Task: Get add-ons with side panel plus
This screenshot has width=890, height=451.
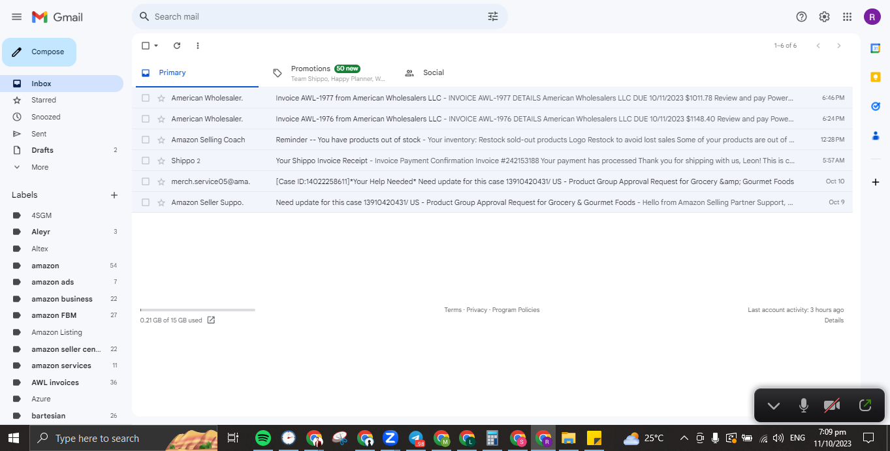Action: coord(876,182)
